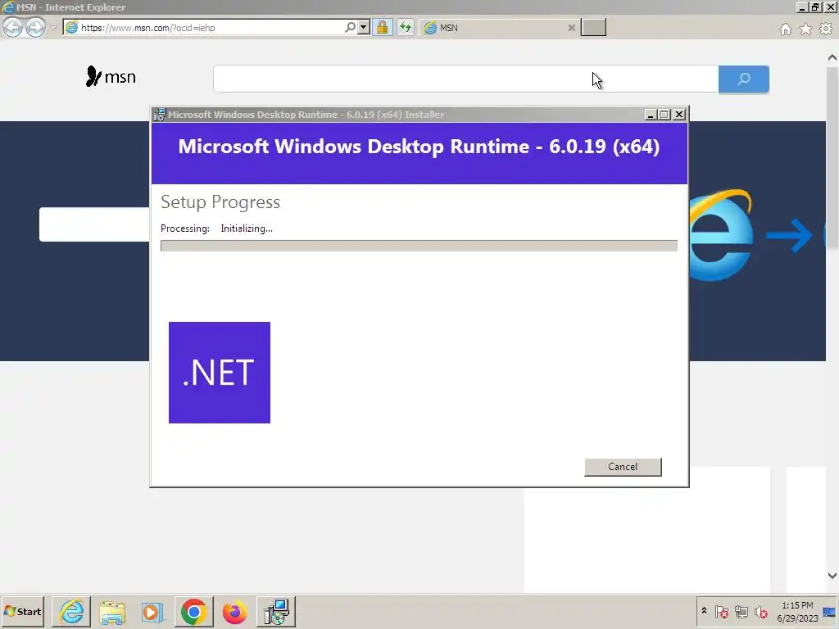Select the MSN browser tab
Viewport: 839px width, 629px height.
tap(497, 28)
